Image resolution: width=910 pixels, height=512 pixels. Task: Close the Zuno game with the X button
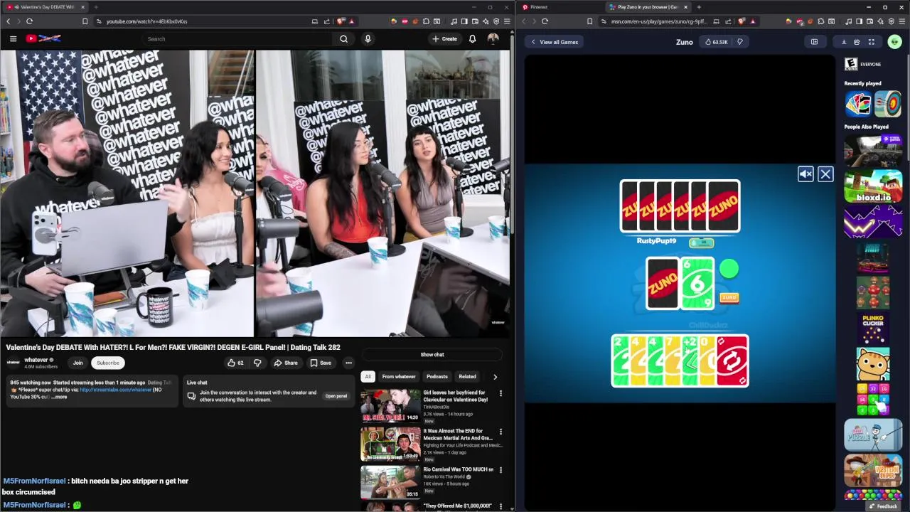click(x=825, y=174)
